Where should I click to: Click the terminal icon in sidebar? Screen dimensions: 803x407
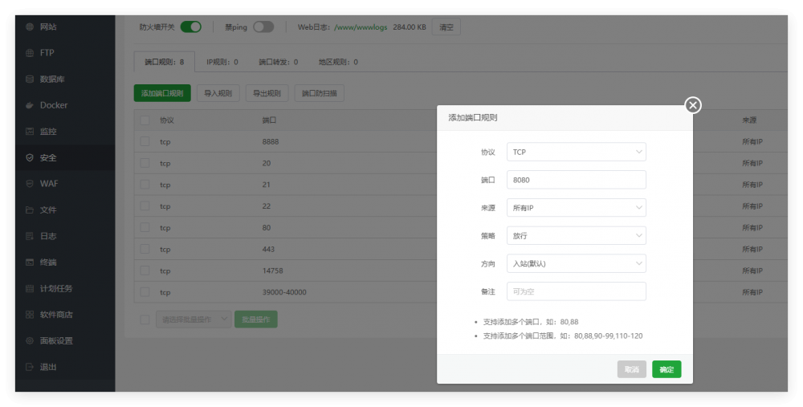(x=30, y=263)
